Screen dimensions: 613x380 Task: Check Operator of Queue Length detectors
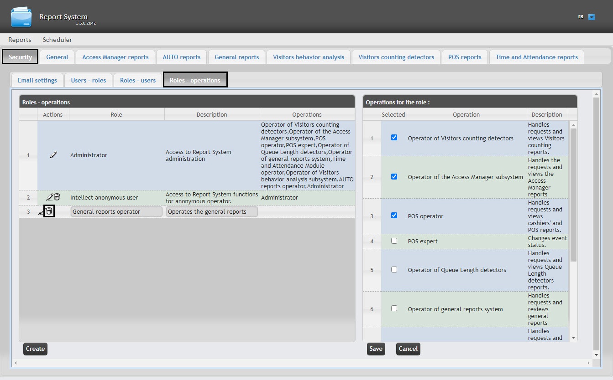(x=394, y=270)
